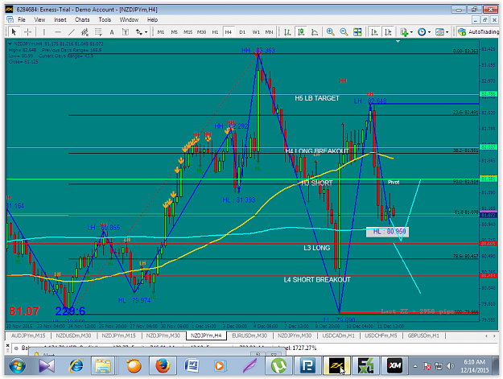Open the Insert menu
The height and width of the screenshot is (379, 503).
click(x=60, y=19)
